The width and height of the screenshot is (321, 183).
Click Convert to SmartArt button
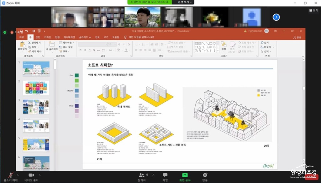[x=178, y=51]
